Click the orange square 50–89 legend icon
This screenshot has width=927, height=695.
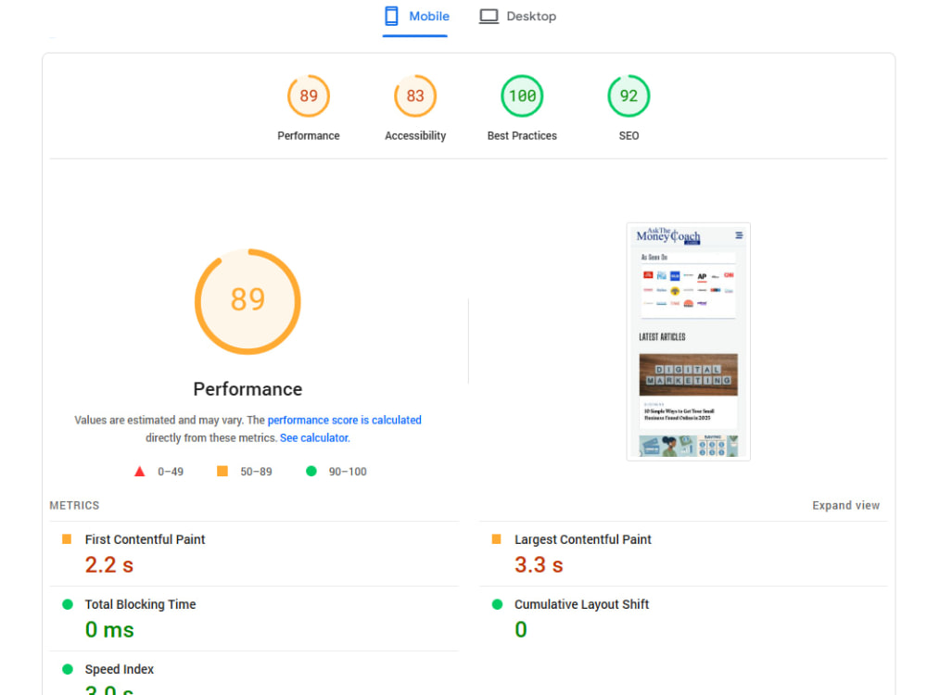(222, 471)
